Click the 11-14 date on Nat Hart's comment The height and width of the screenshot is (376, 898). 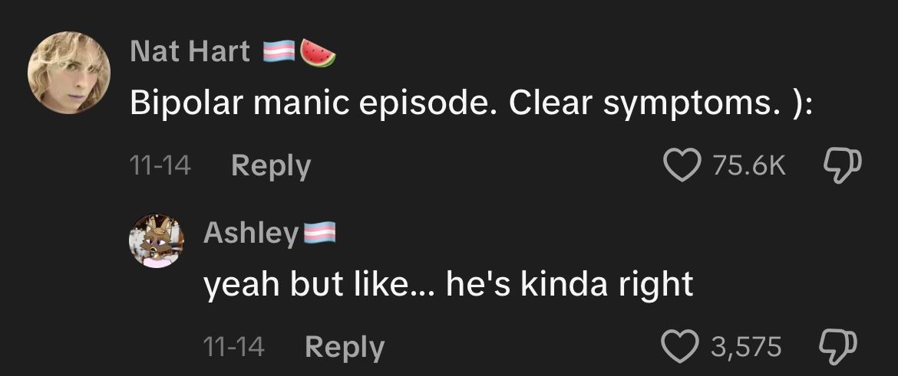click(160, 165)
